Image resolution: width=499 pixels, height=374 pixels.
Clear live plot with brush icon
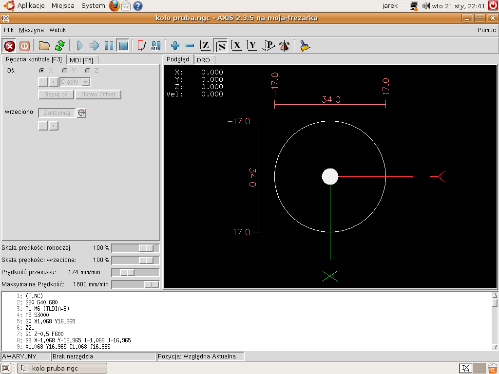(305, 46)
